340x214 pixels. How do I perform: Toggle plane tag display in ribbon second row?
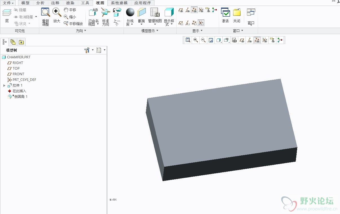(x=181, y=23)
